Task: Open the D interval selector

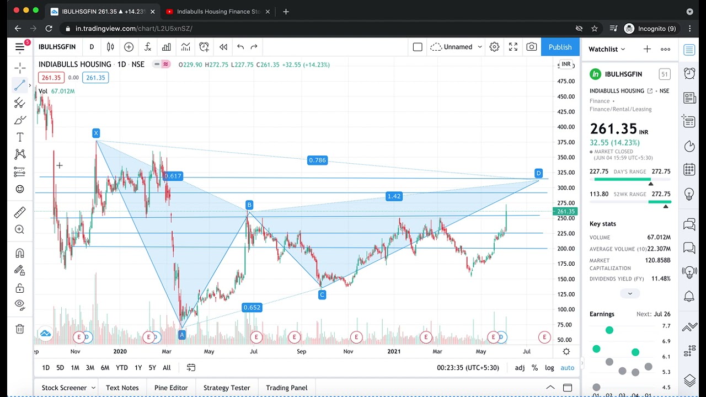Action: [x=92, y=47]
